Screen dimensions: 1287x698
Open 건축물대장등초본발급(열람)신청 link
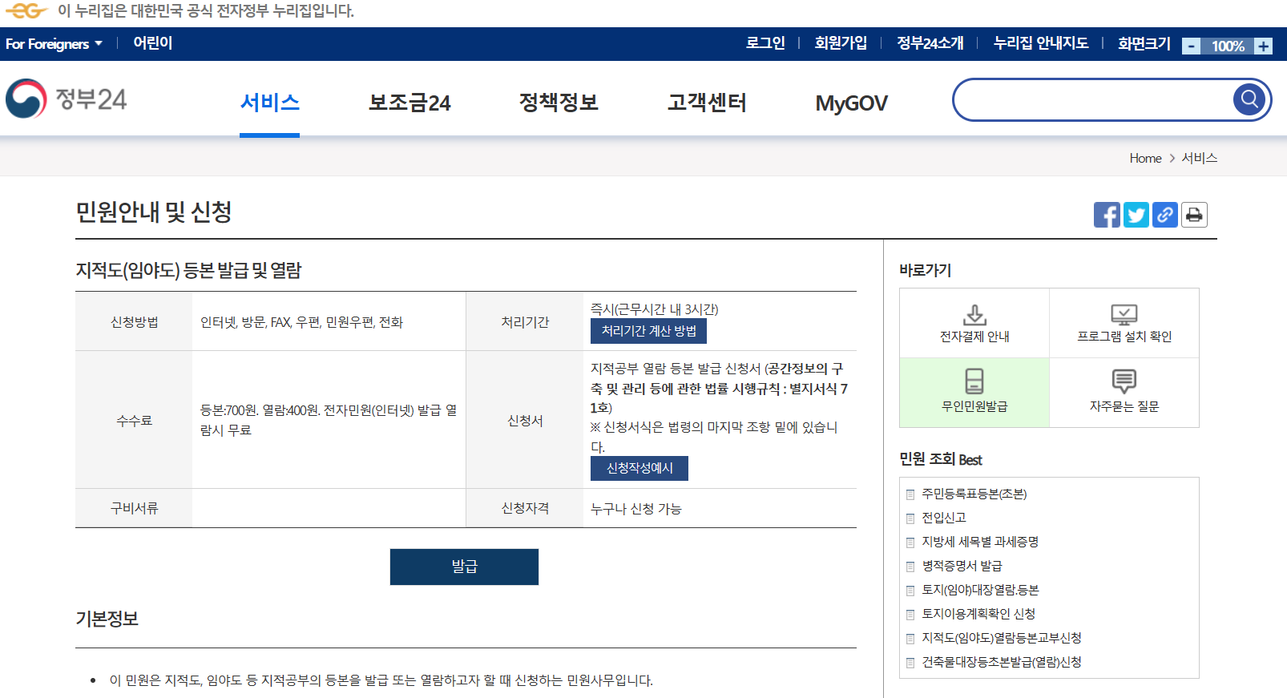[x=1002, y=662]
